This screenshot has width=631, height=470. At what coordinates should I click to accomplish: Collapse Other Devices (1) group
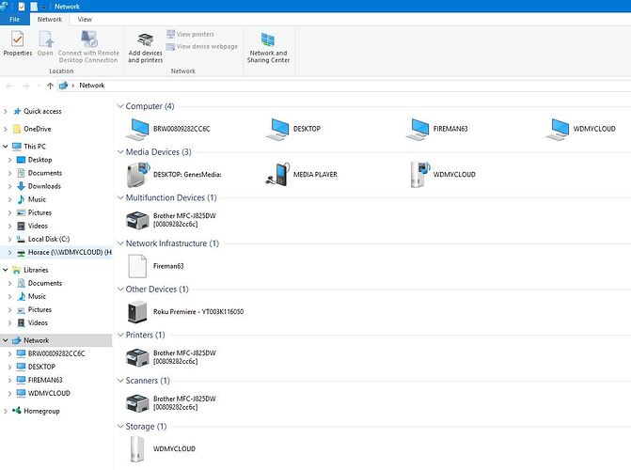[120, 290]
